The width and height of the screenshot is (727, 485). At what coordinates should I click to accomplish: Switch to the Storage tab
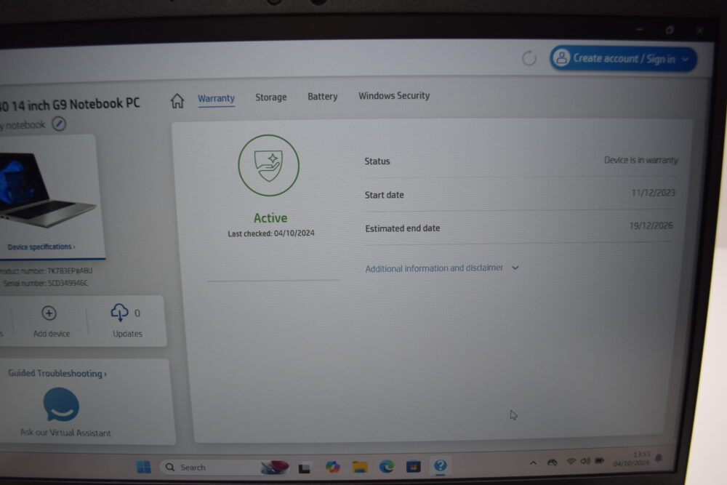click(270, 97)
